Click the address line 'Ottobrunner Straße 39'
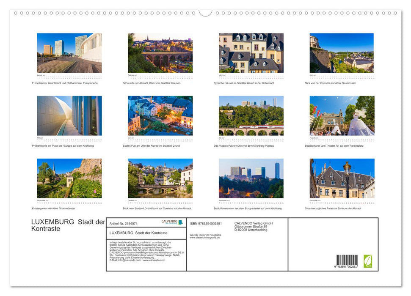 pos(251,227)
